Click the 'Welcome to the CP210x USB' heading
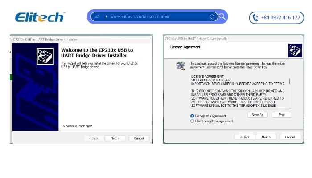The width and height of the screenshot is (312, 178). 97,53
